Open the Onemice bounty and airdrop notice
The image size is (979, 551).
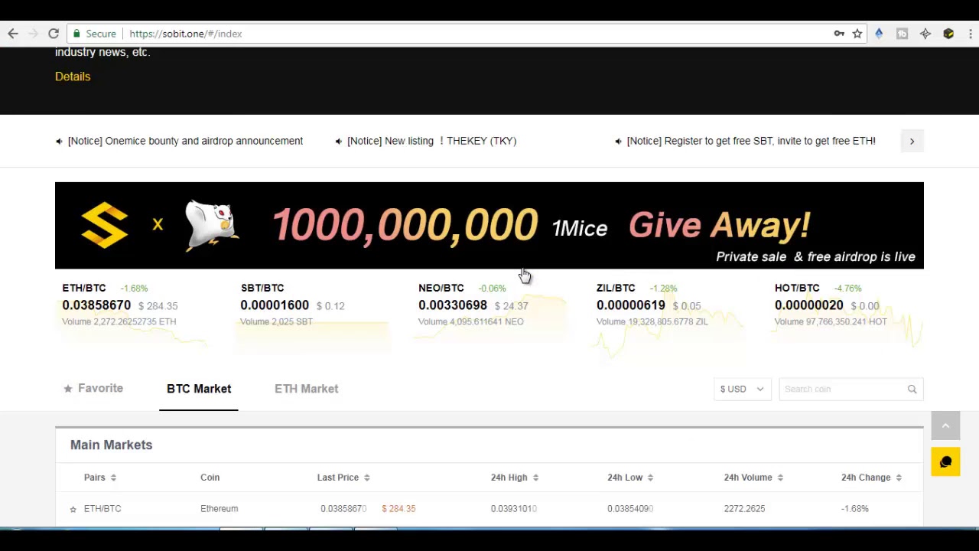185,141
